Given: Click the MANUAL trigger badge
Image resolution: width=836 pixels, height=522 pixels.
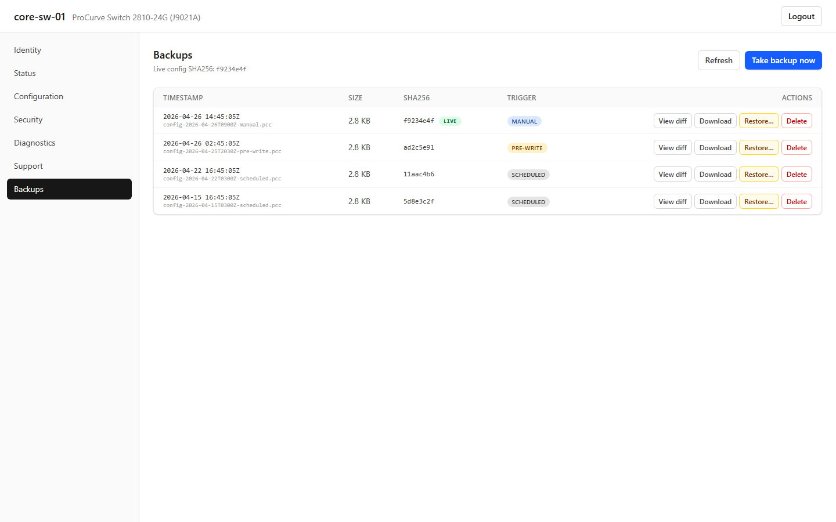Looking at the screenshot, I should point(524,121).
